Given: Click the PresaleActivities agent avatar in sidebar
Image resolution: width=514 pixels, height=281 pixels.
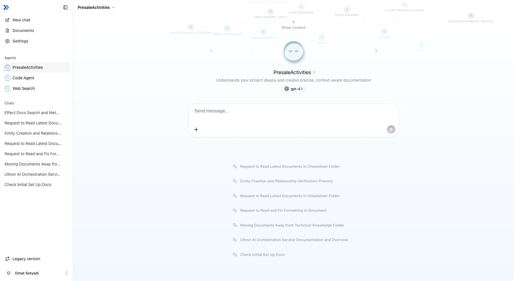Looking at the screenshot, I should (x=8, y=68).
